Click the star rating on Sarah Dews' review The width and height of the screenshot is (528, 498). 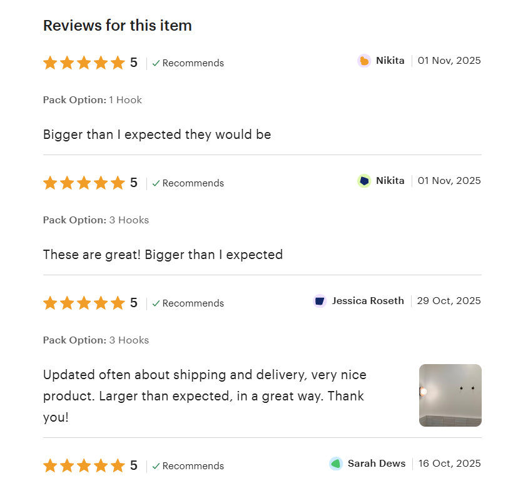[x=84, y=465]
